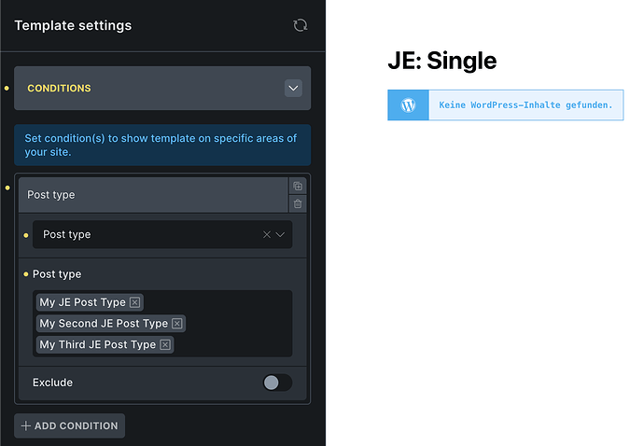The width and height of the screenshot is (644, 446).
Task: Clear the Post type dropdown selection
Action: coord(267,235)
